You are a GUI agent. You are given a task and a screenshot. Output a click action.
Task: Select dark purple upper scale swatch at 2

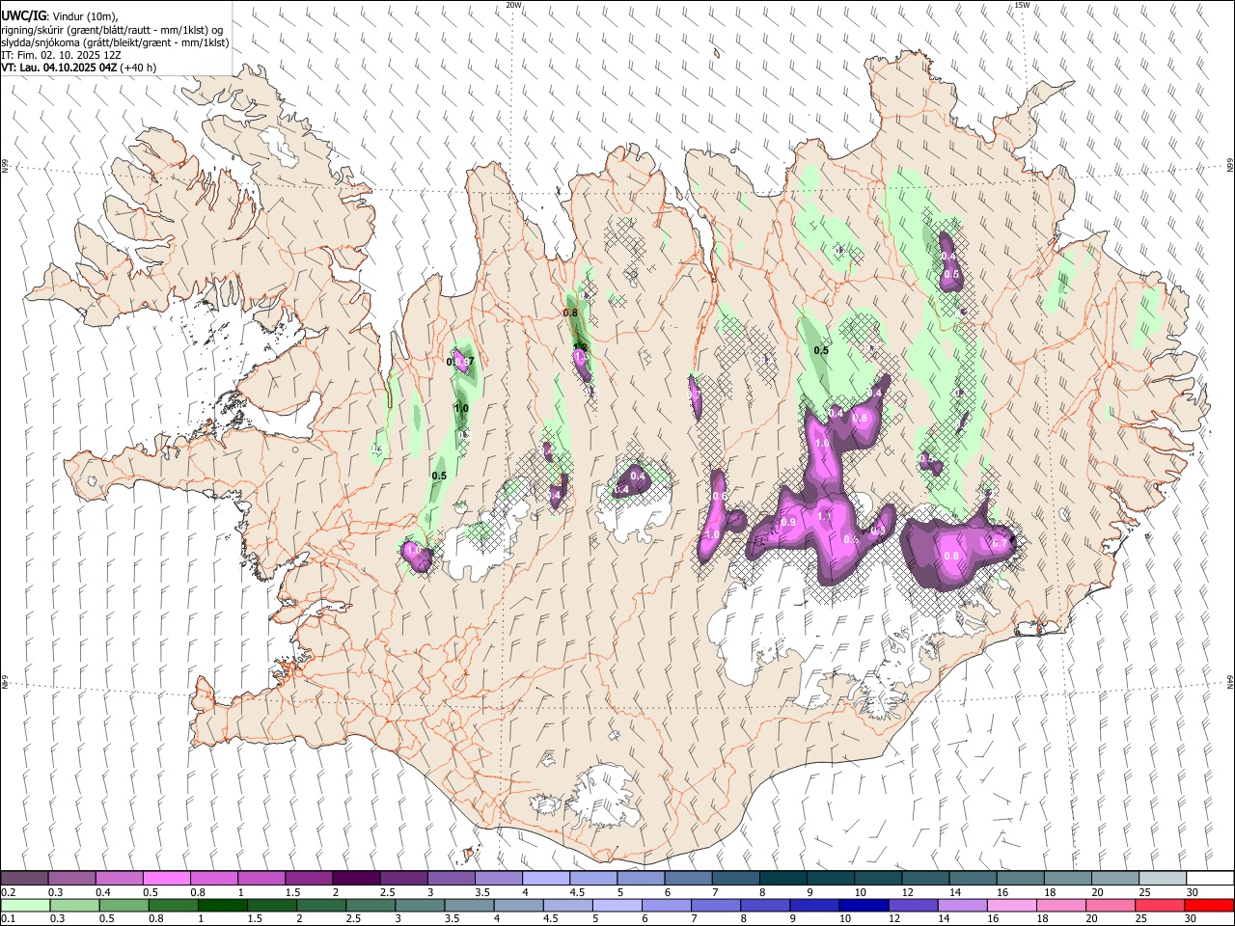(355, 878)
